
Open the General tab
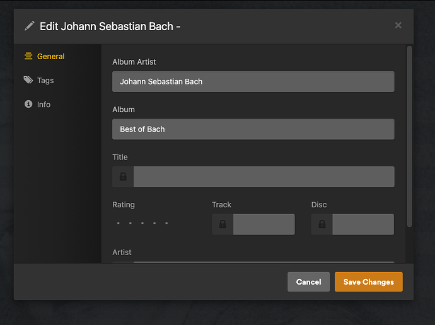pos(50,56)
